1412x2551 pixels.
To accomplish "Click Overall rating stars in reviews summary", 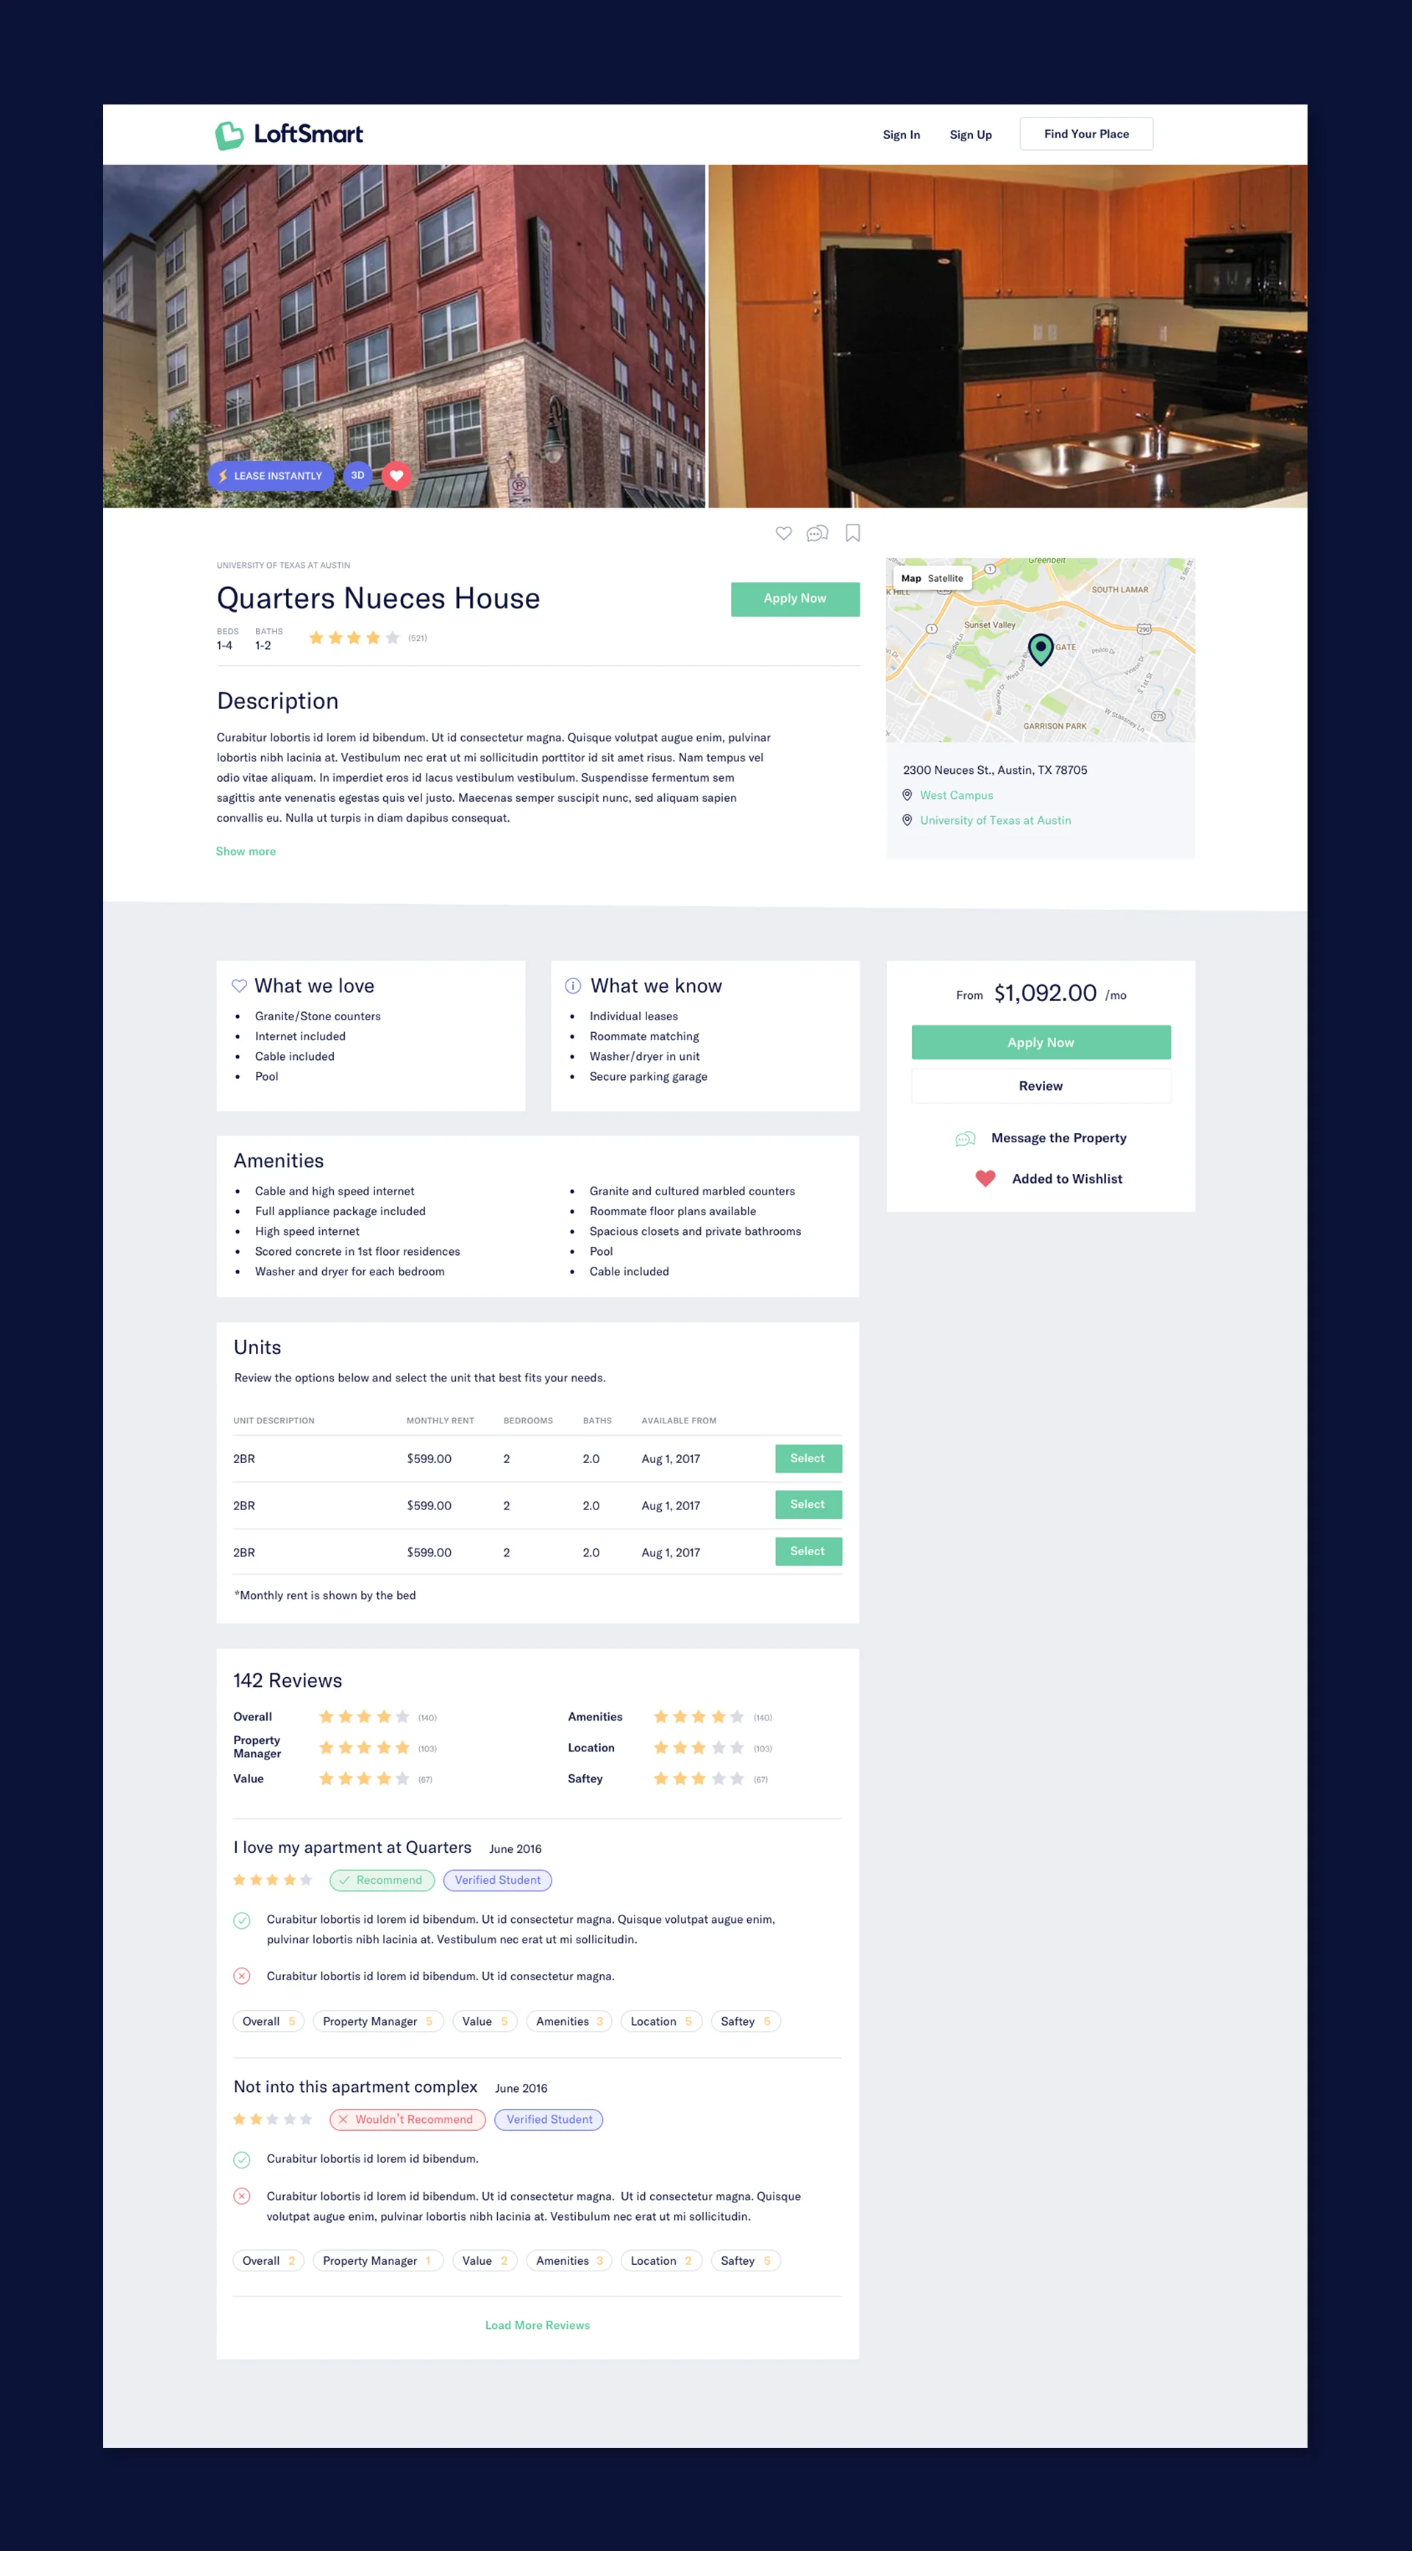I will click(x=363, y=1716).
